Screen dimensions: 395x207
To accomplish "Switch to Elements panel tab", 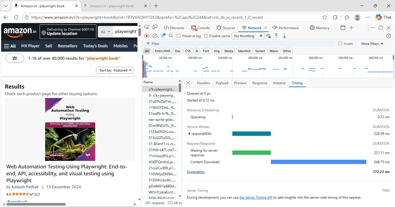I will [174, 28].
